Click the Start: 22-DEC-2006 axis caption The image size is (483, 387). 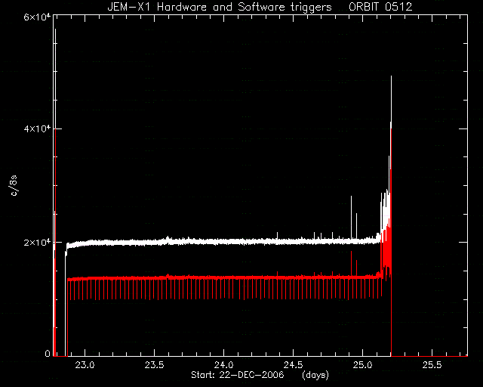[237, 375]
